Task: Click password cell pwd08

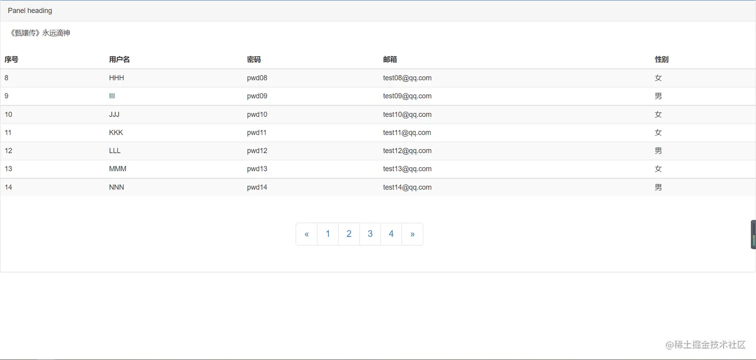Action: (257, 78)
